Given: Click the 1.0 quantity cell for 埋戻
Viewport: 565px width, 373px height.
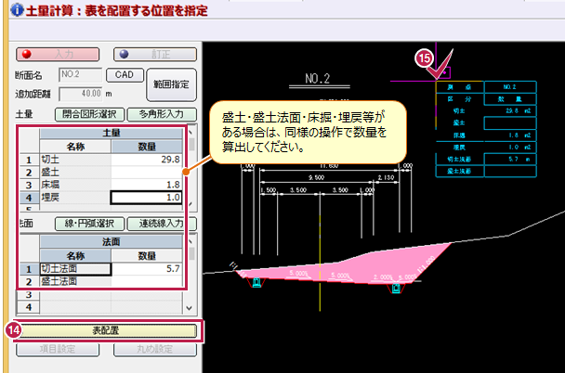Looking at the screenshot, I should point(146,198).
